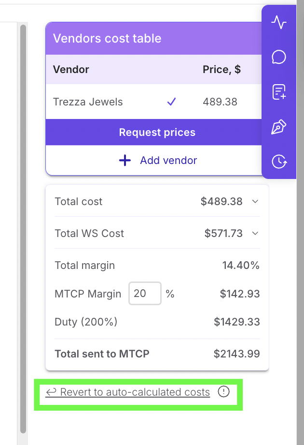Image resolution: width=304 pixels, height=445 pixels.
Task: Click the add-note document icon
Action: pyautogui.click(x=279, y=92)
